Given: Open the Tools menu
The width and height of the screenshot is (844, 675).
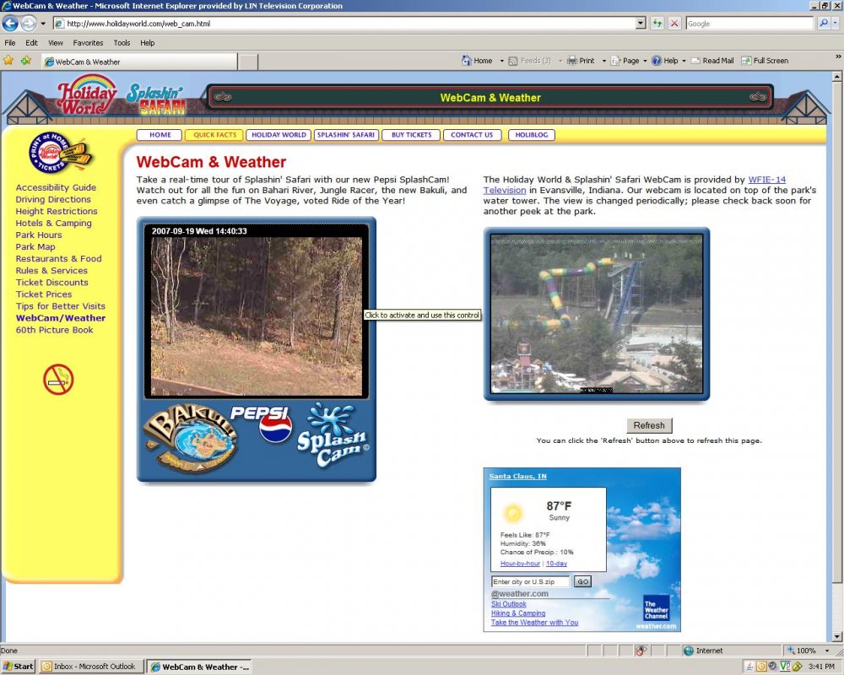Looking at the screenshot, I should click(x=122, y=42).
